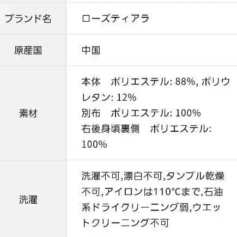This screenshot has height=237, width=237.
Task: Select the ローズティアラ brand name text
Action: point(116,19)
